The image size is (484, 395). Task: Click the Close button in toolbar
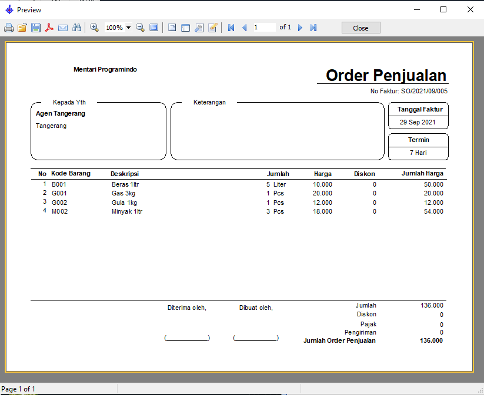click(361, 28)
